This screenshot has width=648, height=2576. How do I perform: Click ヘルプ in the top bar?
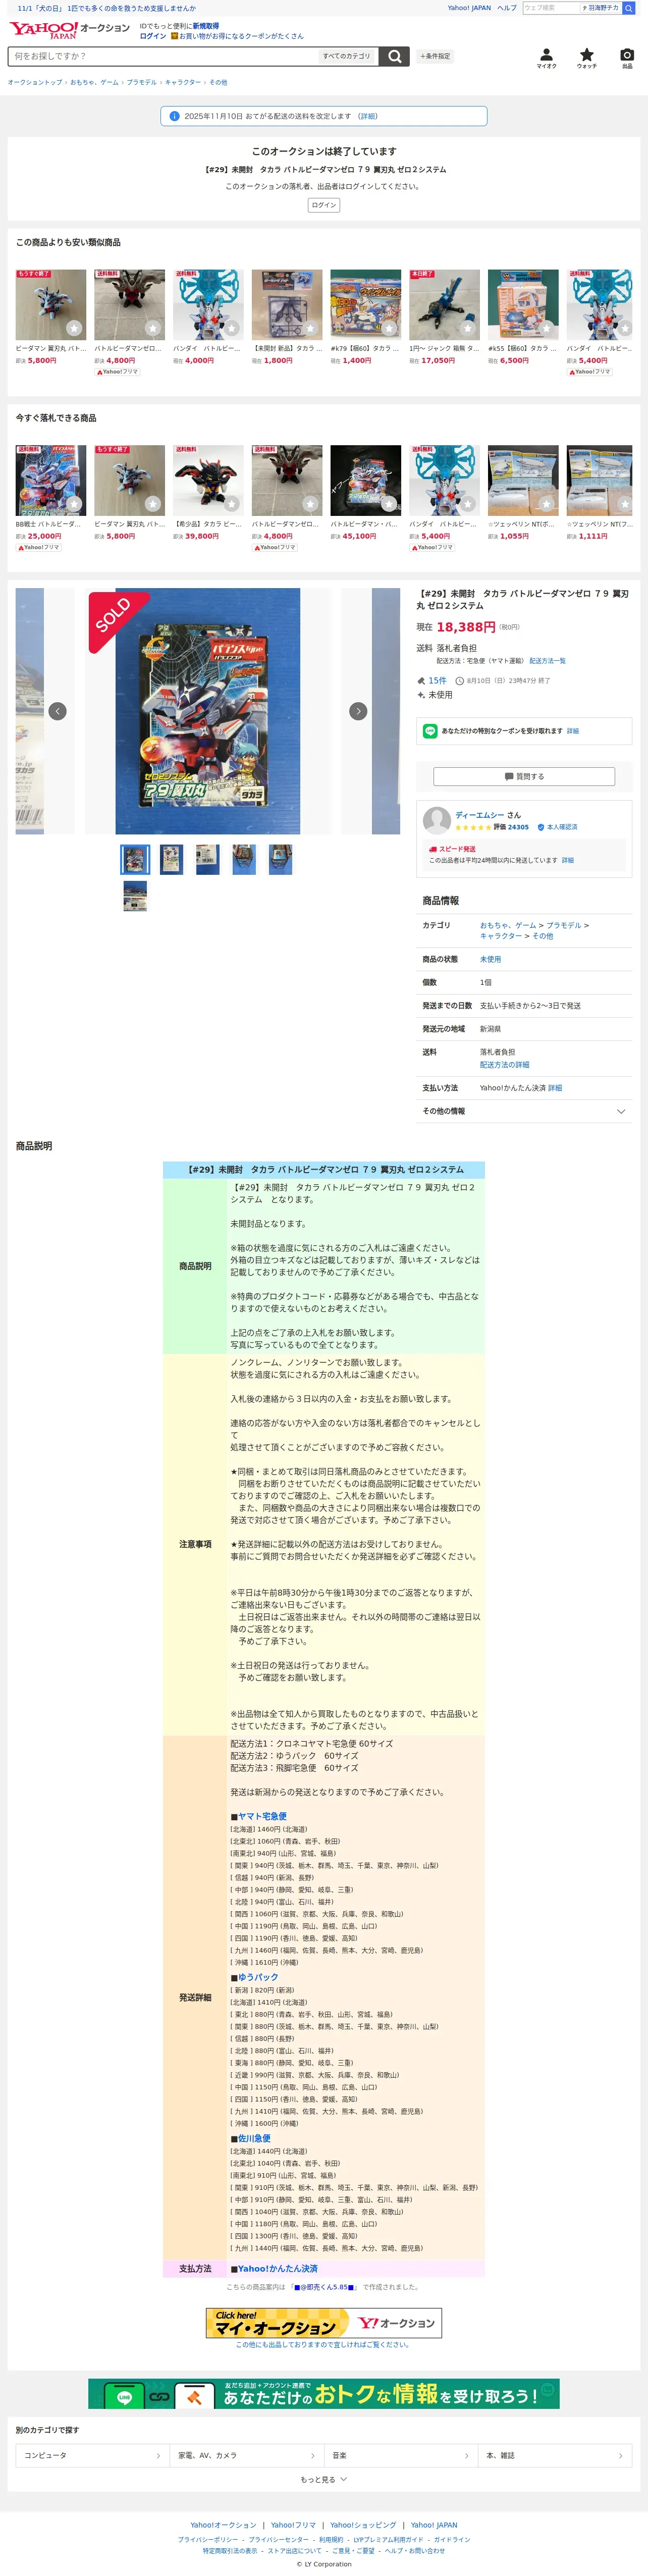(x=507, y=8)
